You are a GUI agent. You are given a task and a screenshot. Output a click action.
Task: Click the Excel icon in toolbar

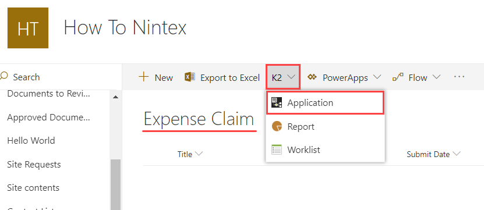189,77
